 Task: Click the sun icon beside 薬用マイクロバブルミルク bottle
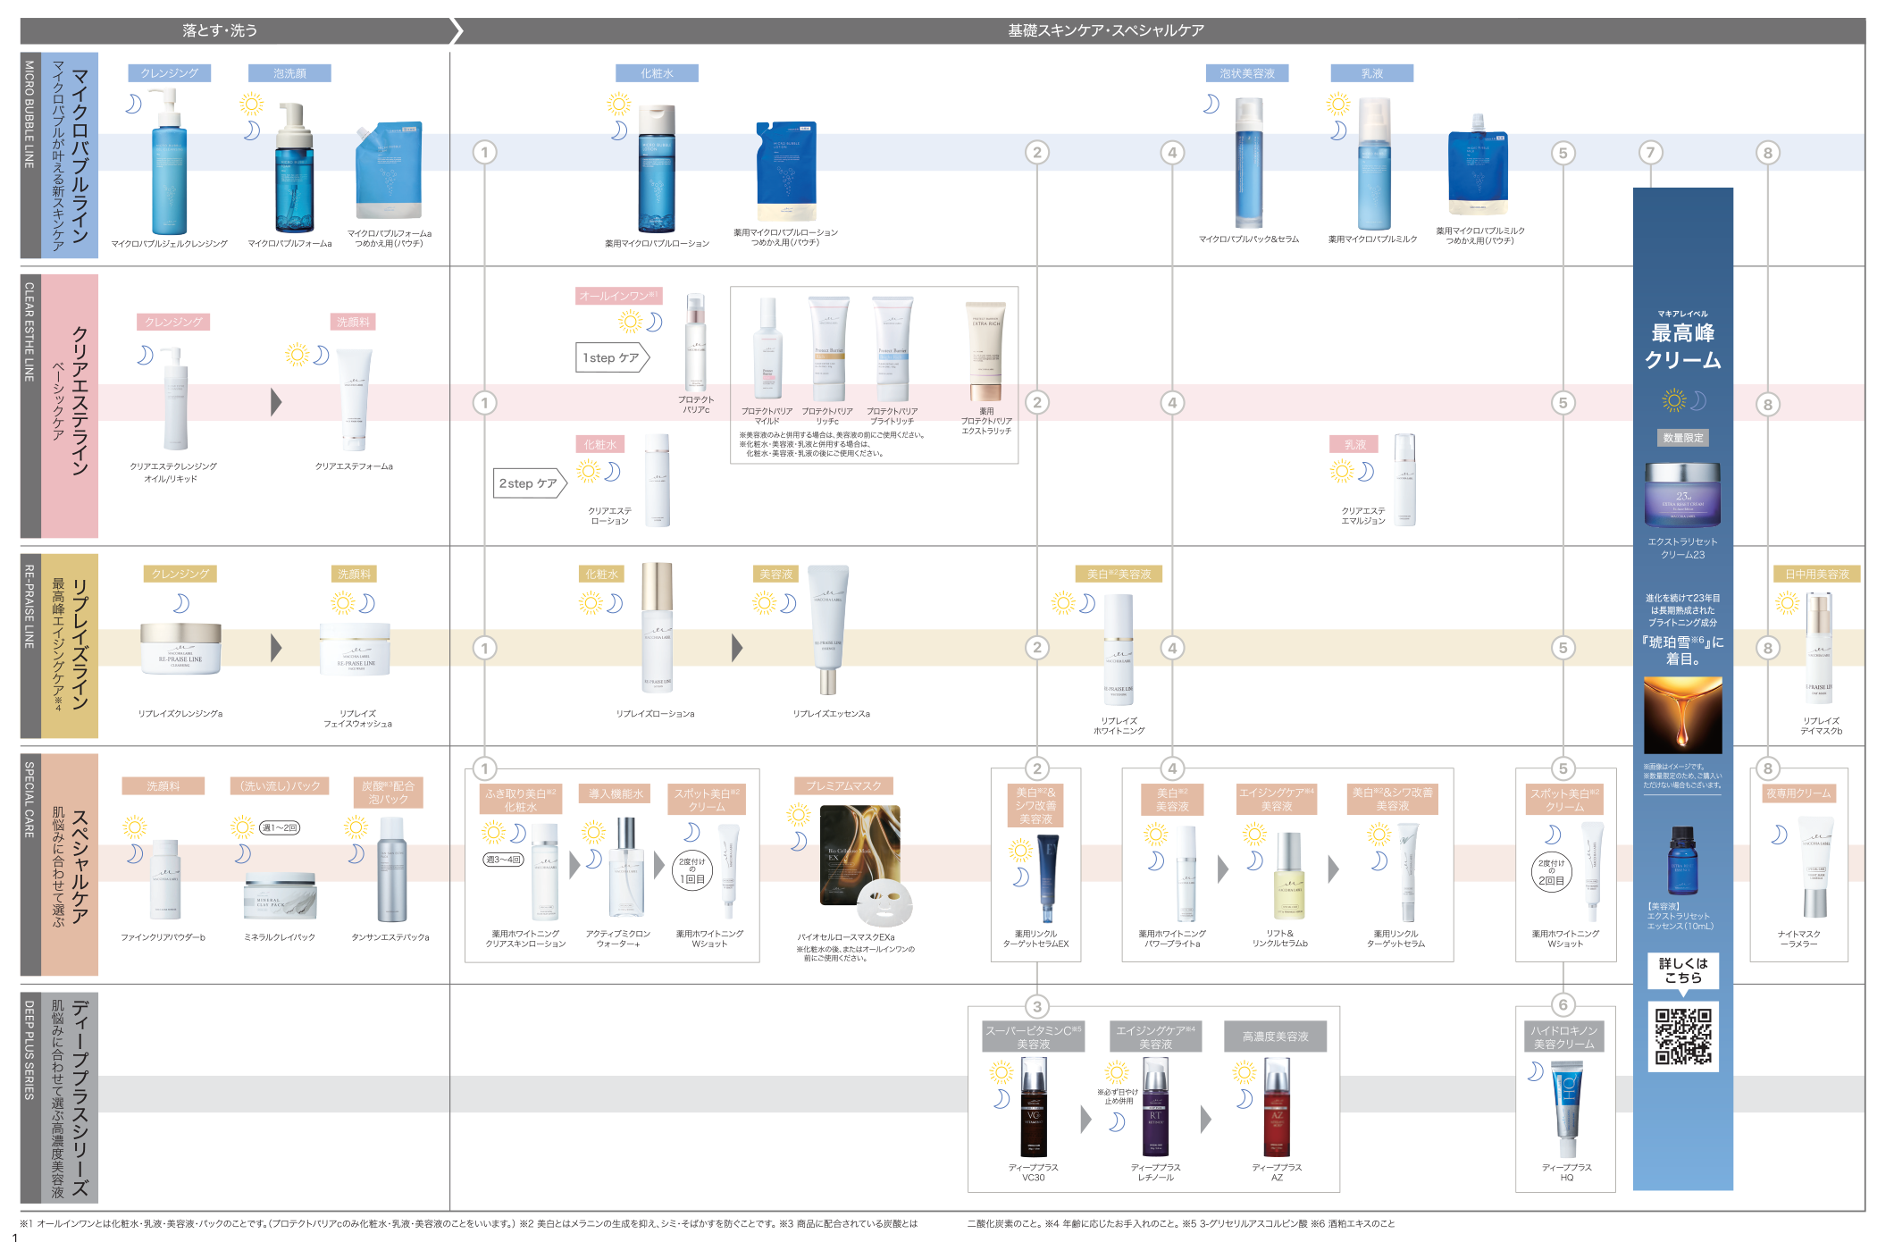coord(1337,105)
